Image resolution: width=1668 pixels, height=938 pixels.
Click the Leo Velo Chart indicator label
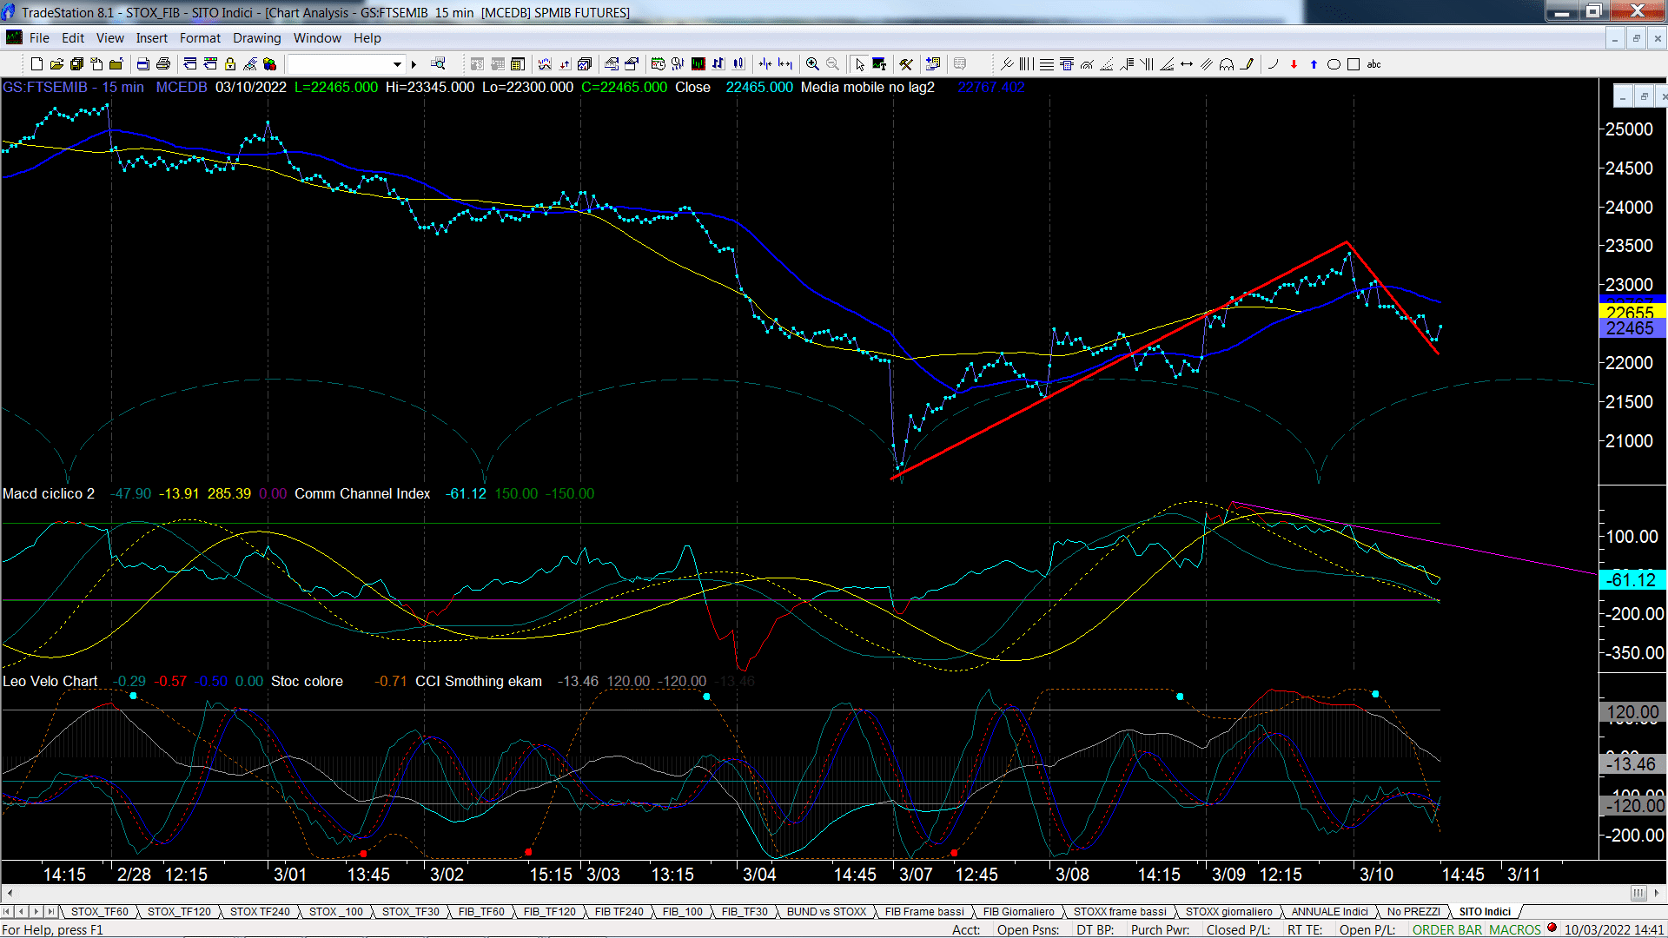coord(50,681)
